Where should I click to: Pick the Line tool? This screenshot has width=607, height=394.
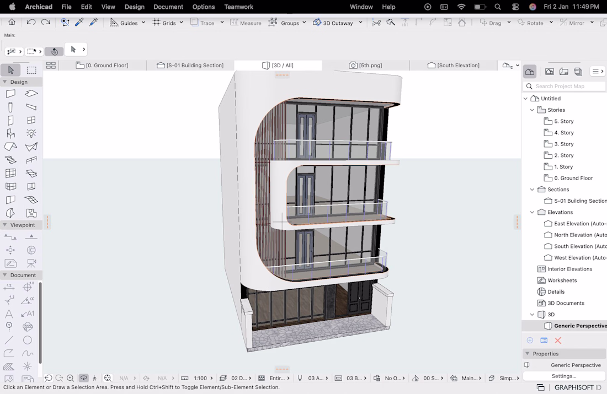coord(9,340)
